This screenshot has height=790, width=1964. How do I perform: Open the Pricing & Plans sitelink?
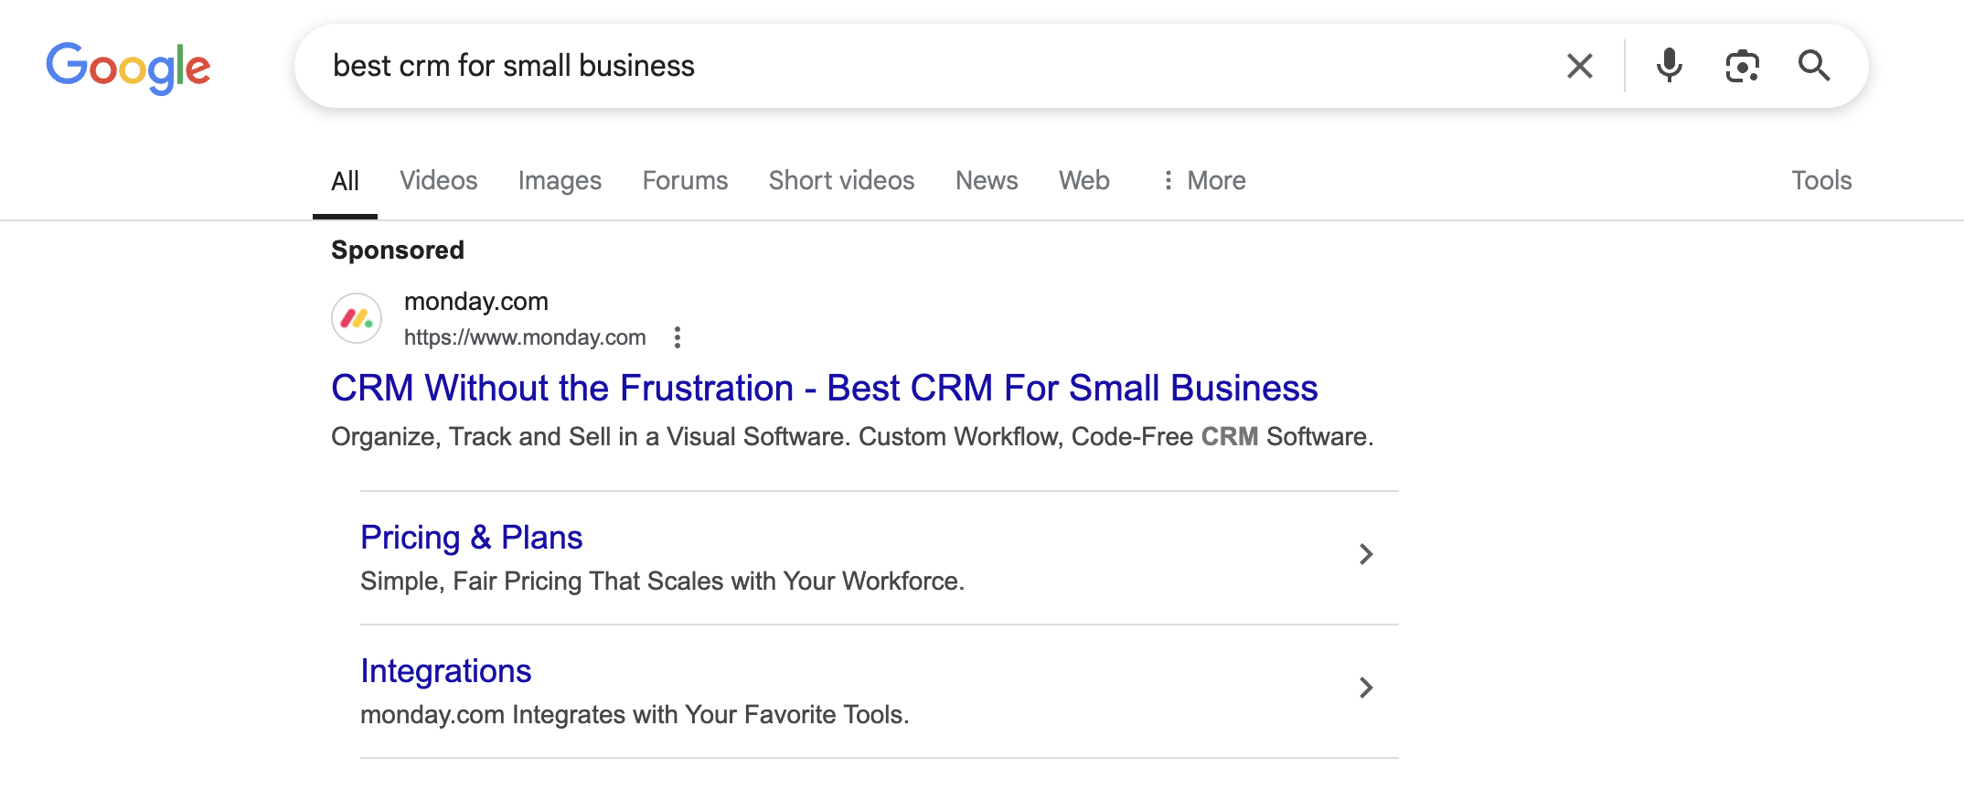click(472, 537)
